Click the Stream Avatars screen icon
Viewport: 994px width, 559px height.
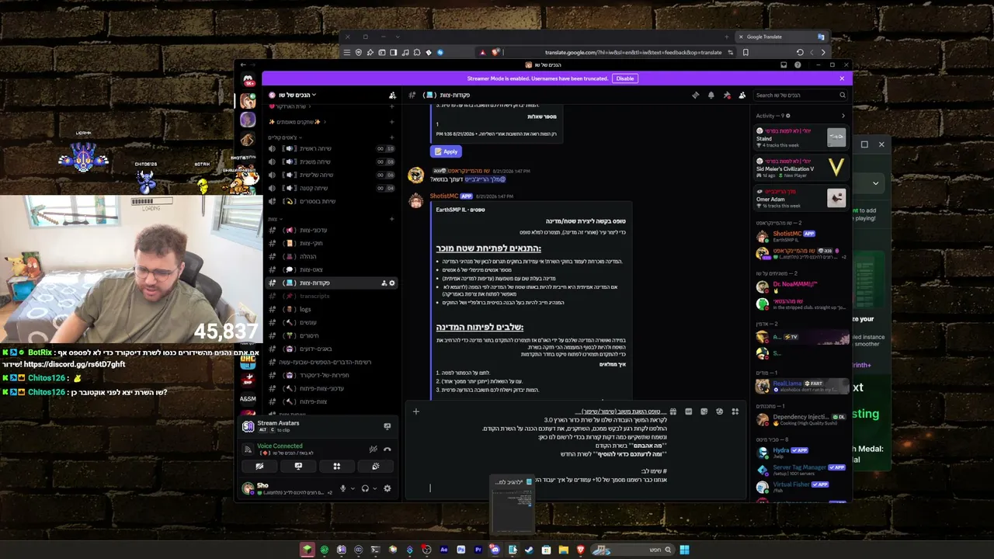(387, 426)
